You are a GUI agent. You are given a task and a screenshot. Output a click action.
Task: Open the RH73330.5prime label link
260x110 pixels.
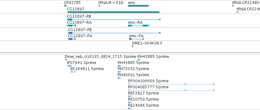click(x=133, y=69)
